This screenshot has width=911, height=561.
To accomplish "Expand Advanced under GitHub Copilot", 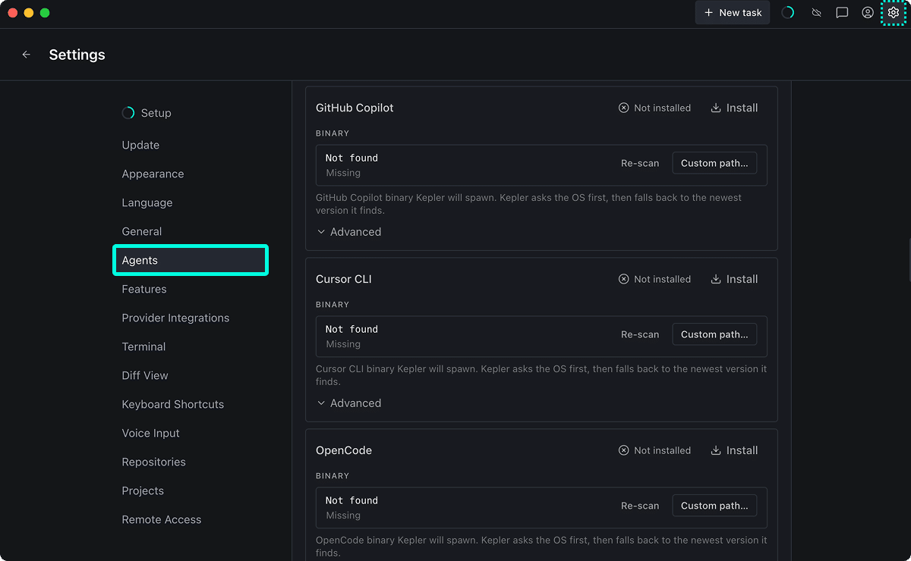I will tap(349, 232).
